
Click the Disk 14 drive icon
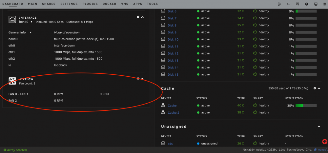[x=163, y=67]
